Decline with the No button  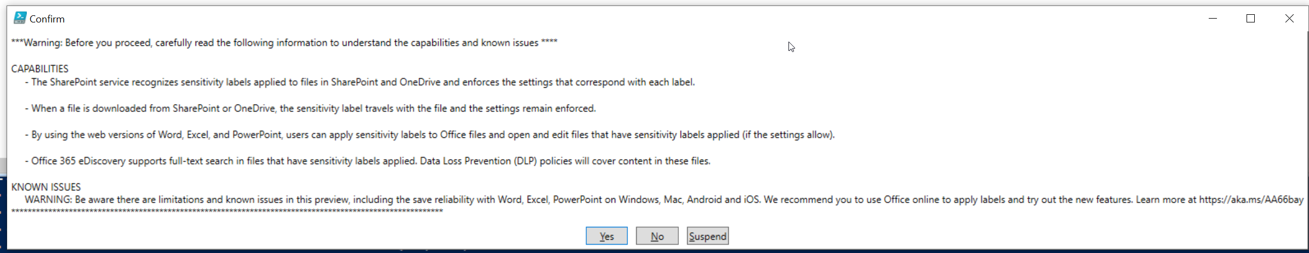[x=657, y=236]
